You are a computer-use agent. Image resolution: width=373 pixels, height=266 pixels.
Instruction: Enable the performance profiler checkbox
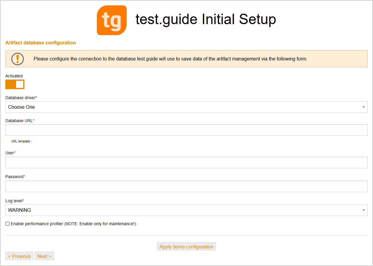point(7,223)
